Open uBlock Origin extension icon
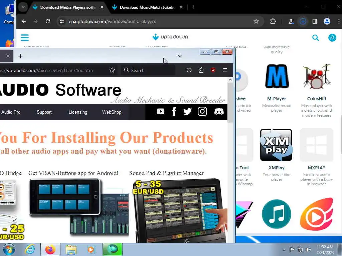This screenshot has width=342, height=256. tap(213, 70)
